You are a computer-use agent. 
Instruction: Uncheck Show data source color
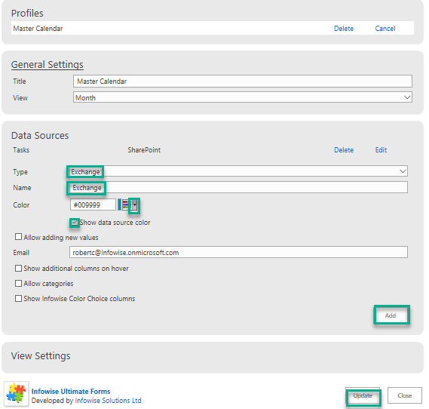coord(75,223)
